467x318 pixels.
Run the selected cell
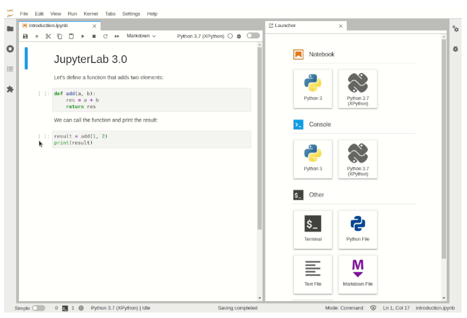[82, 36]
